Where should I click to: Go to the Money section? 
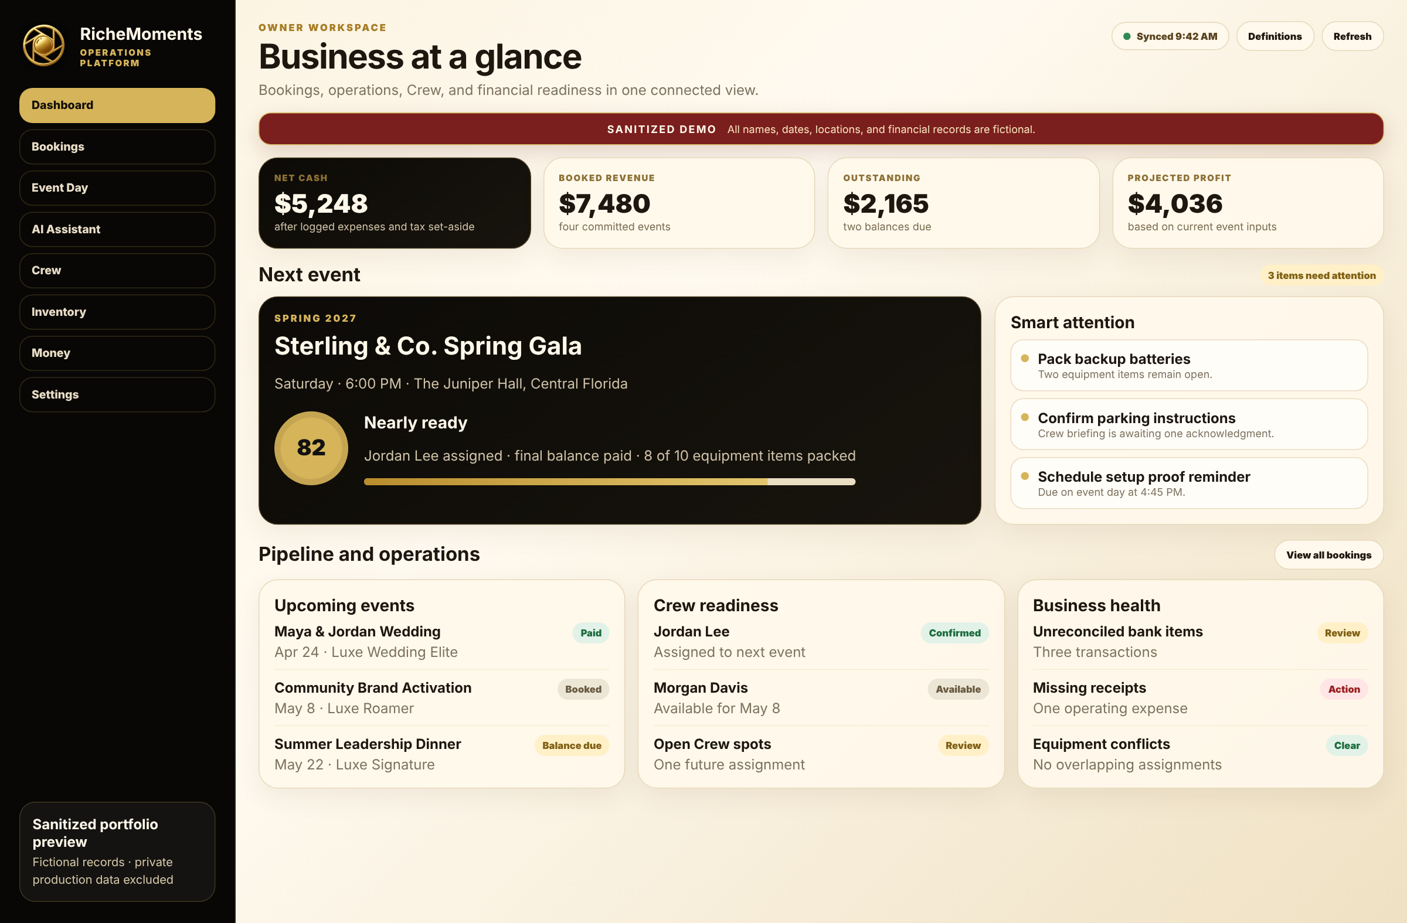pos(117,353)
